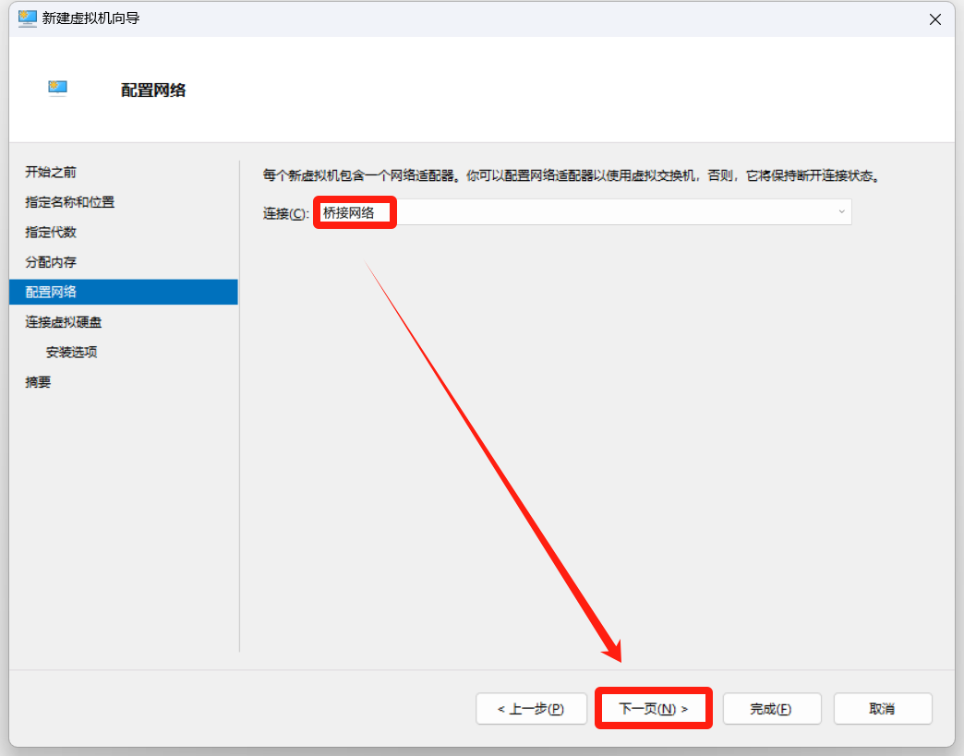Select the 指定名称和位置 step in the sidebar
The width and height of the screenshot is (964, 756).
click(x=70, y=202)
